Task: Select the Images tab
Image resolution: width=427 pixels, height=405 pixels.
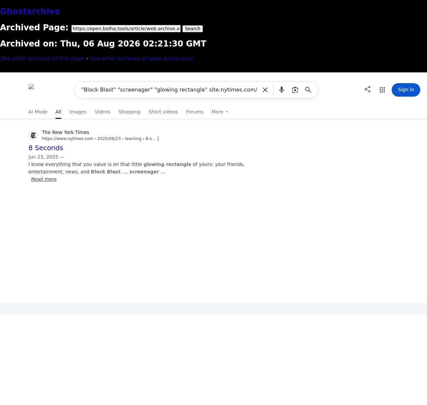Action: pyautogui.click(x=78, y=112)
